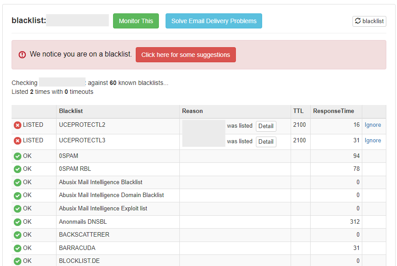Open Detail for UCEPROTECTL2 listing

click(266, 126)
